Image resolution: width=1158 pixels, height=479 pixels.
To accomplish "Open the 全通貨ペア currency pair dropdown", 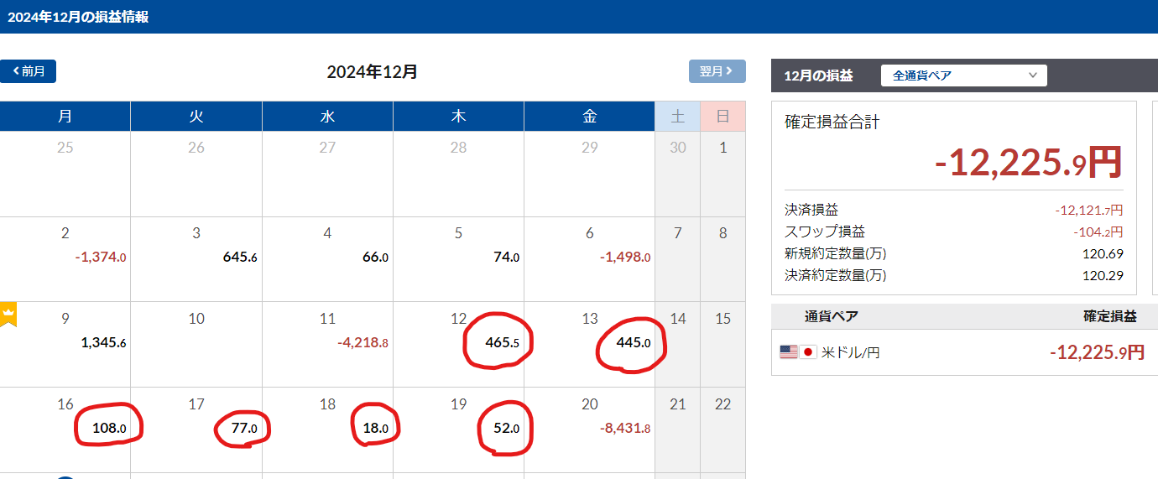I will click(963, 75).
